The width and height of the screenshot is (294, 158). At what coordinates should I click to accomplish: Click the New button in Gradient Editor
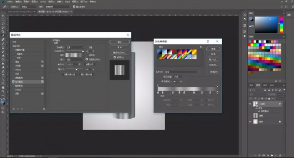(x=214, y=72)
